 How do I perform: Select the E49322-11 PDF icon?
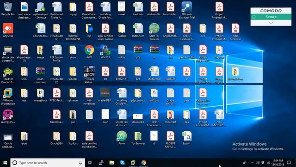122,73
